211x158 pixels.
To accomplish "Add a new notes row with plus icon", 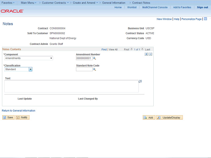I will pos(146,54).
